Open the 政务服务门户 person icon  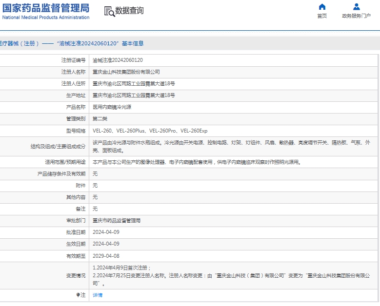[x=356, y=6]
